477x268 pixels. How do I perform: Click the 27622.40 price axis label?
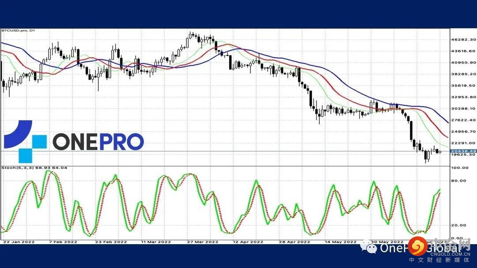click(x=464, y=120)
